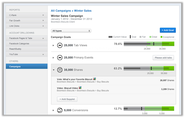Expand the Link Clicks report arrow
Viewport: 185px width, 118px height.
pos(43,26)
